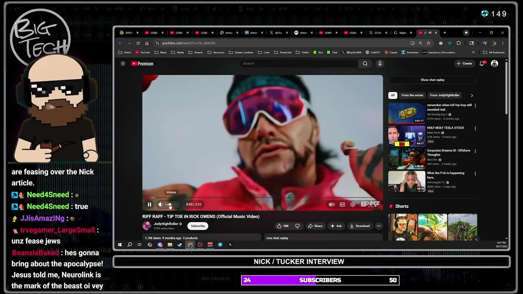Open the video player settings gear
523x294 pixels.
click(x=353, y=205)
